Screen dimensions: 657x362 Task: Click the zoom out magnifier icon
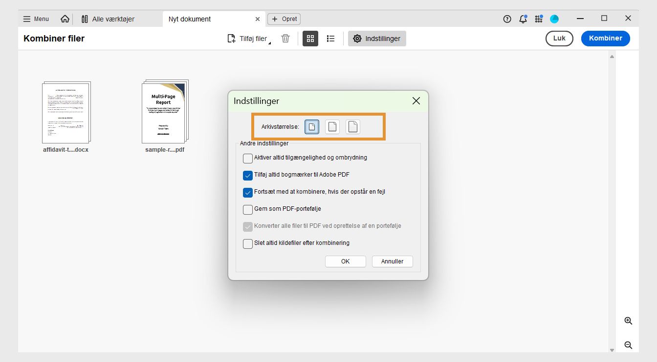629,345
